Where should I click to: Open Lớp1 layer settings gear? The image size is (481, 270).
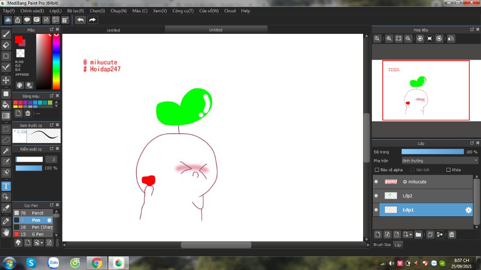point(468,210)
